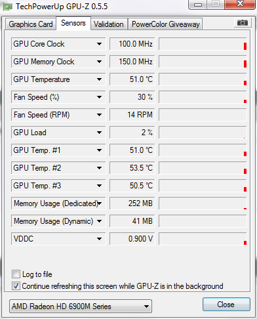Click the GPU-Z app icon in title bar

point(8,7)
